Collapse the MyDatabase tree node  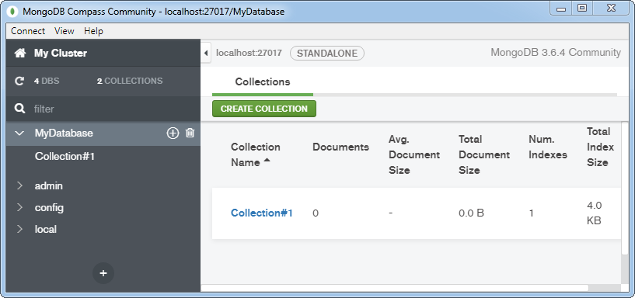(x=19, y=133)
